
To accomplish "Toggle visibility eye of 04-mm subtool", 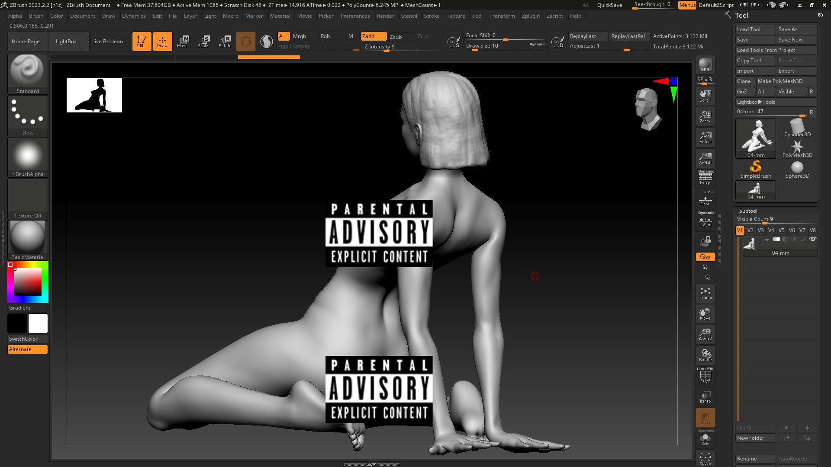I will click(x=813, y=240).
